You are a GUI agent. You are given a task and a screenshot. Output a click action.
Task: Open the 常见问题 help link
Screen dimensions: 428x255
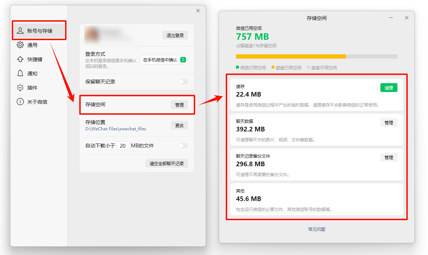[316, 229]
